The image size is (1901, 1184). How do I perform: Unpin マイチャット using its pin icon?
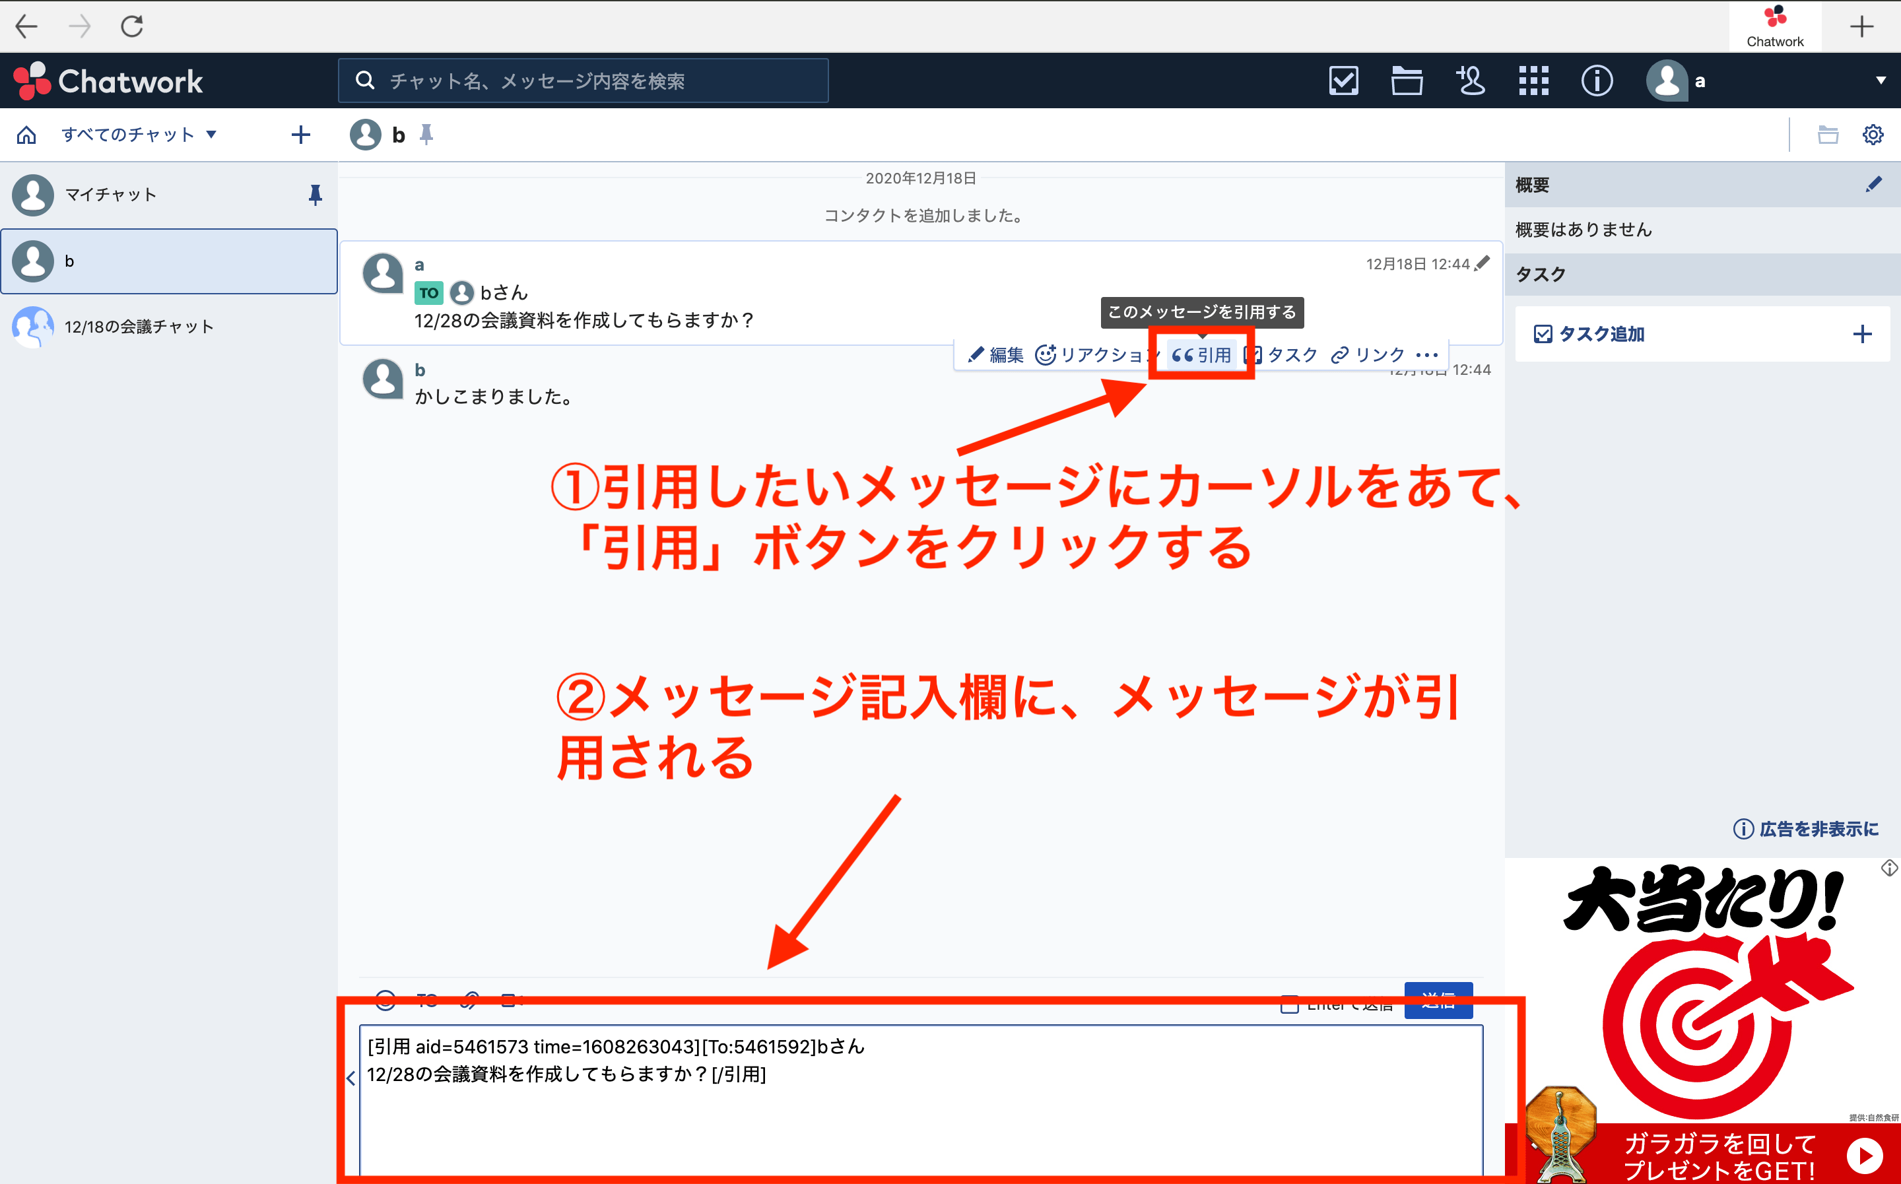(316, 195)
